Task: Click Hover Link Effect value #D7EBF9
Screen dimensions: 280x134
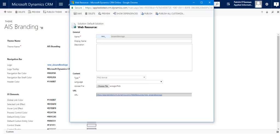Action: (x=52, y=108)
